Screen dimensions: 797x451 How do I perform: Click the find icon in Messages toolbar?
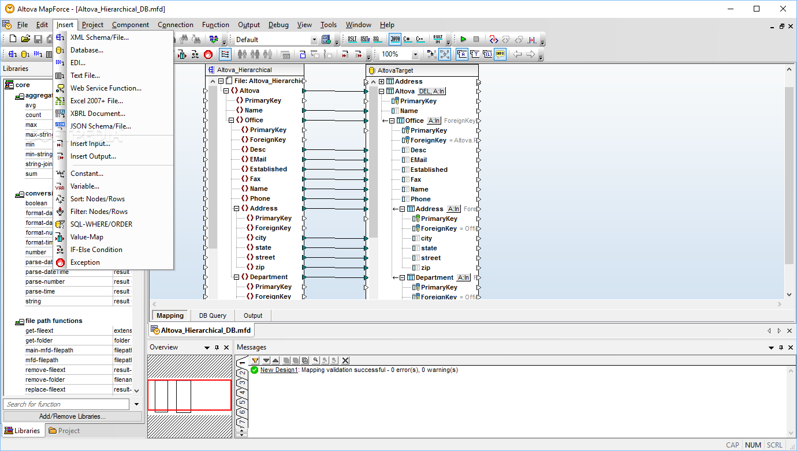316,360
